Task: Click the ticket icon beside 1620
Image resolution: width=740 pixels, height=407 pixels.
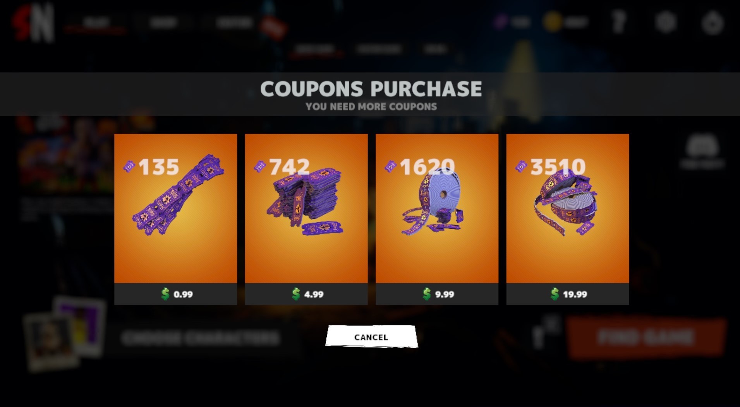Action: tap(390, 166)
